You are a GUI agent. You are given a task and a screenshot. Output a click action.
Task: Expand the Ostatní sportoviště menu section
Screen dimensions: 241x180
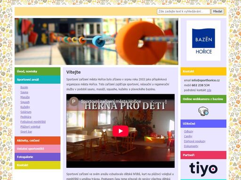point(38,149)
